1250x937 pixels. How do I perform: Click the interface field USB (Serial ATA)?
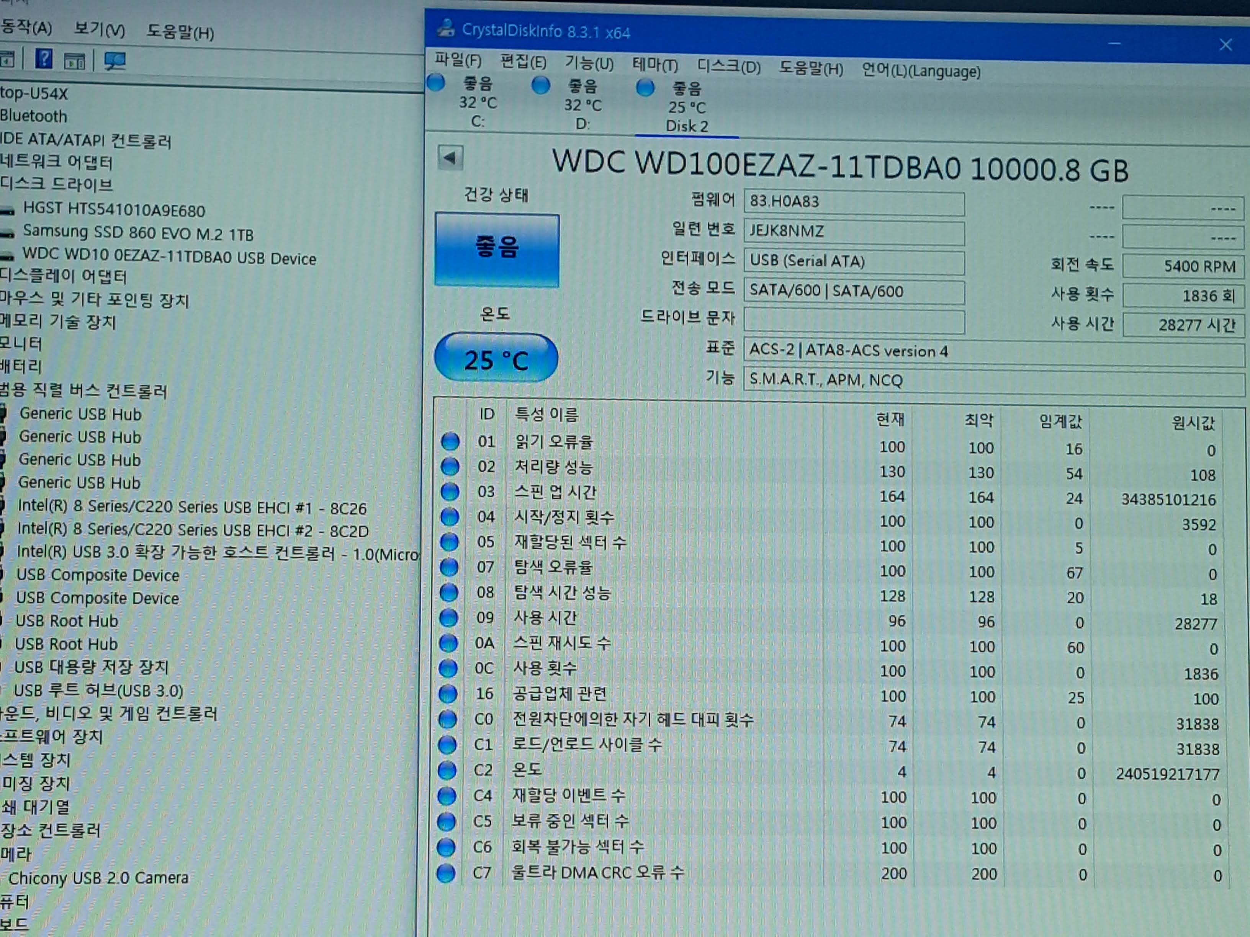click(854, 261)
